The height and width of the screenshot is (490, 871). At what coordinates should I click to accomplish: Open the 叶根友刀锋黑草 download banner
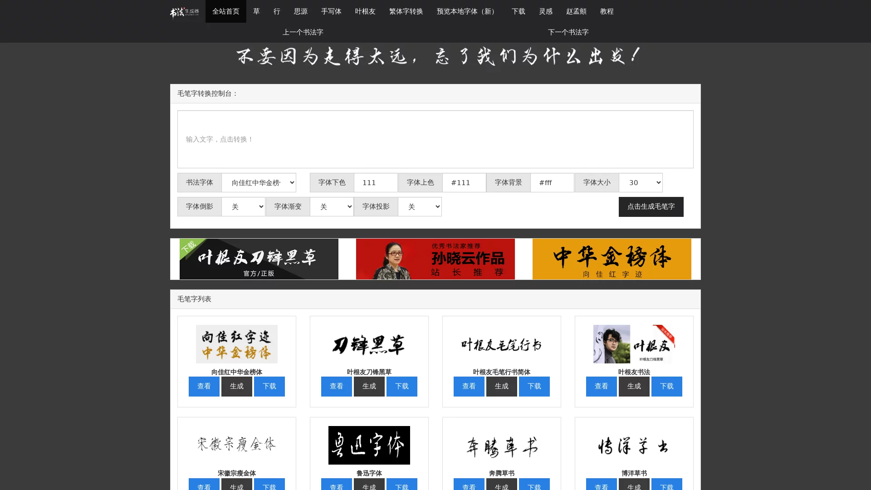(x=259, y=259)
